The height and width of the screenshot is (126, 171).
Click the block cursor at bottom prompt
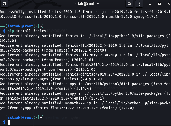tap(9, 123)
